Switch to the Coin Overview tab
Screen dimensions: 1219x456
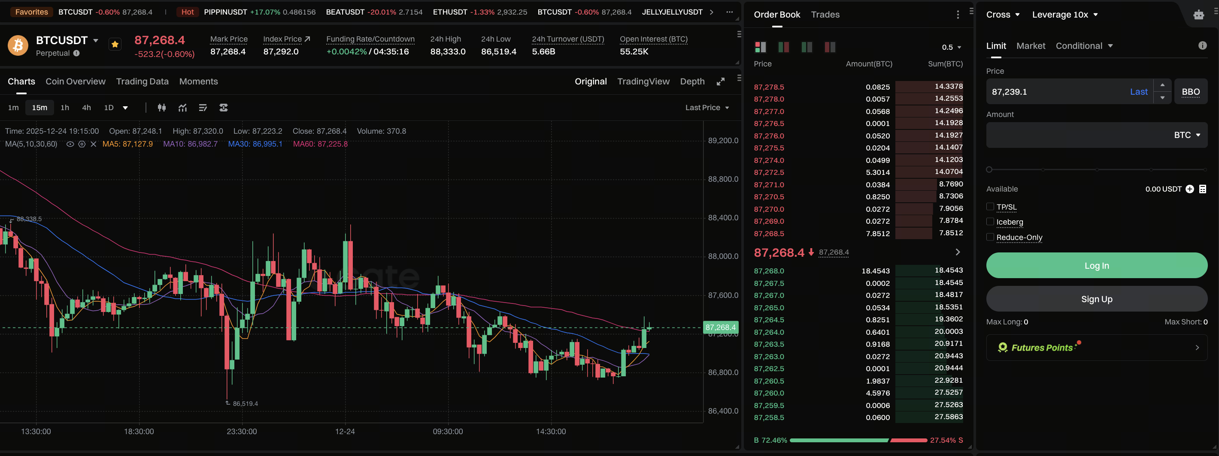[x=75, y=81]
